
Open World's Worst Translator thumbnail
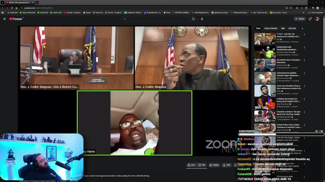point(265,65)
